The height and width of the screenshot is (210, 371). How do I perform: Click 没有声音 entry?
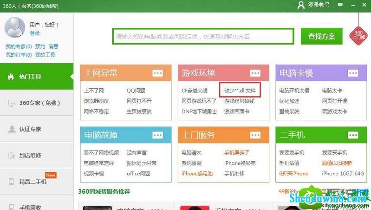point(137,153)
